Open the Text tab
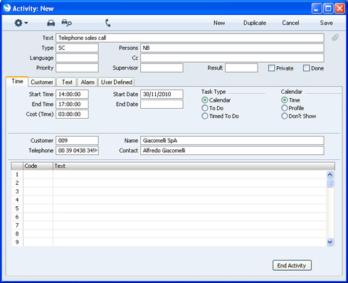This screenshot has width=348, height=283. click(67, 82)
